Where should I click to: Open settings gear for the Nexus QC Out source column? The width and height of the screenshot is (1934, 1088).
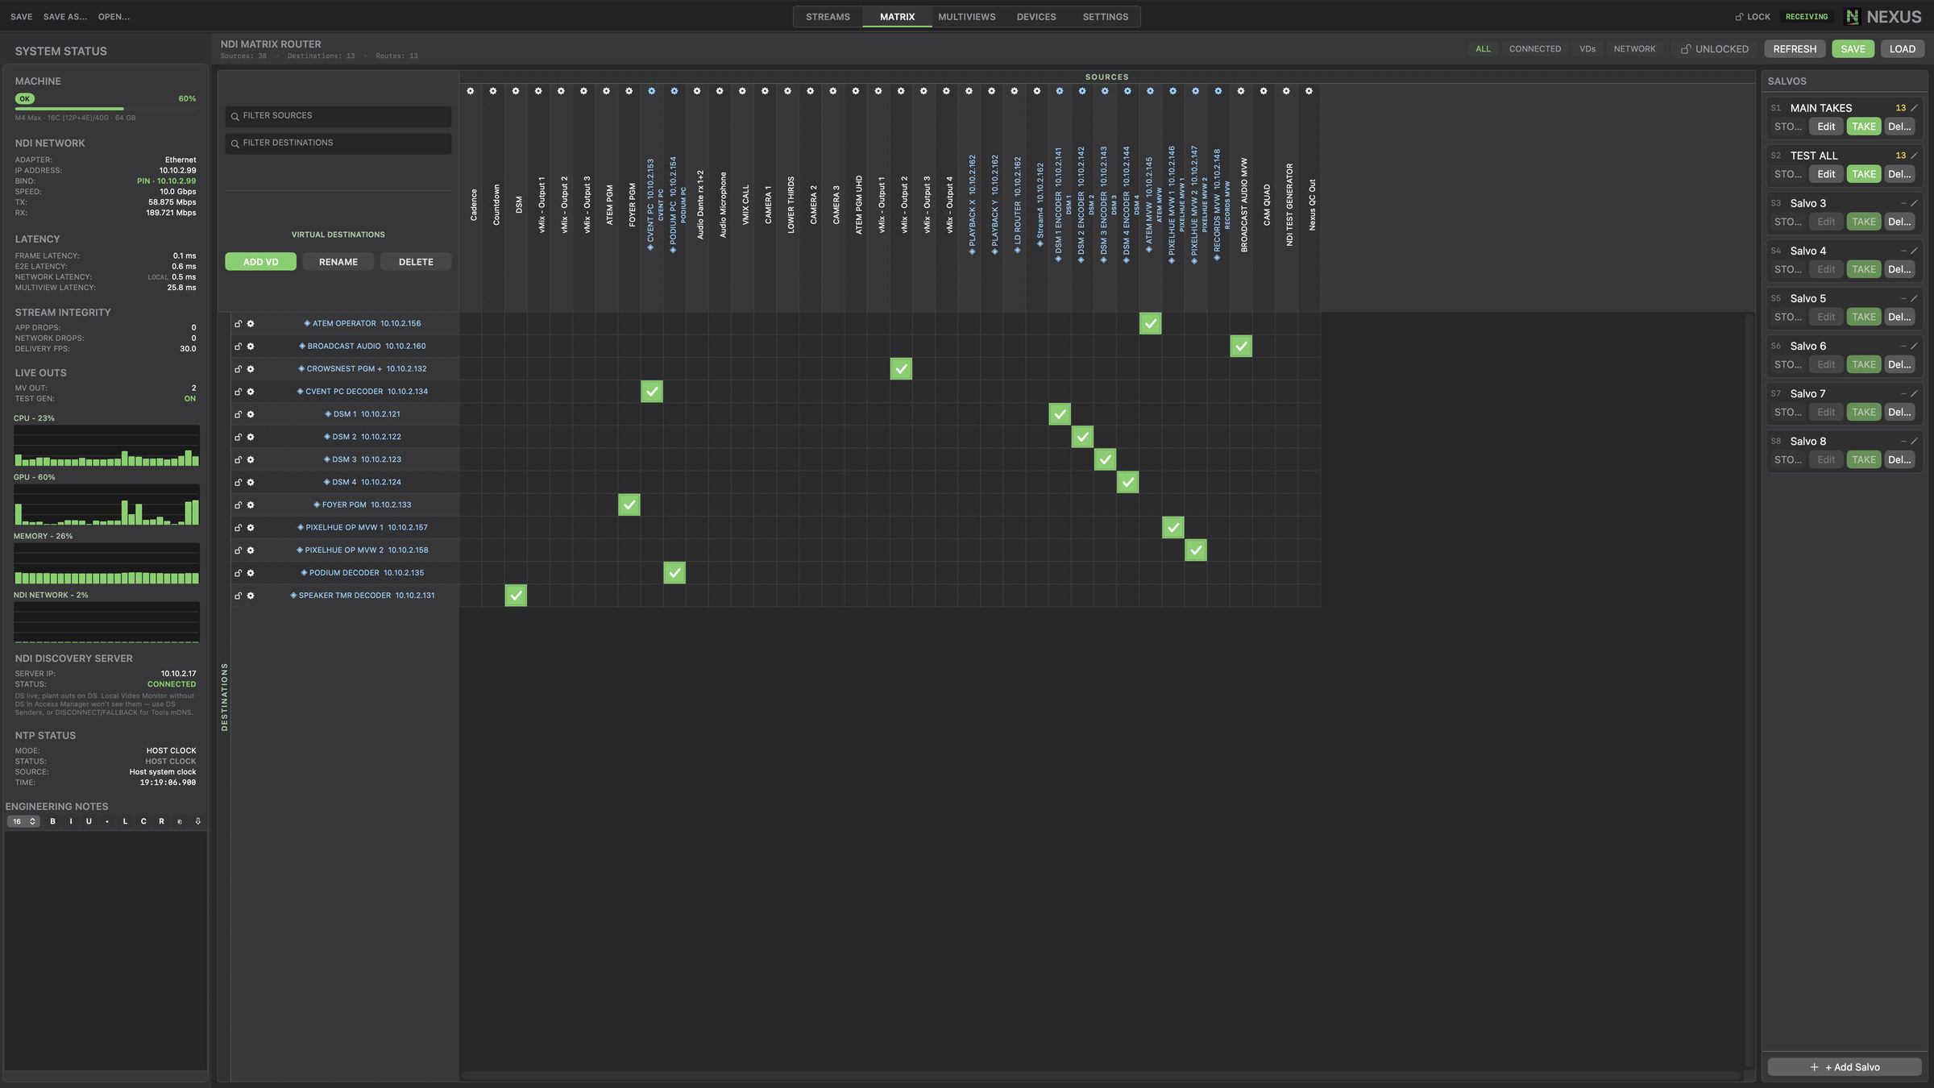1309,91
